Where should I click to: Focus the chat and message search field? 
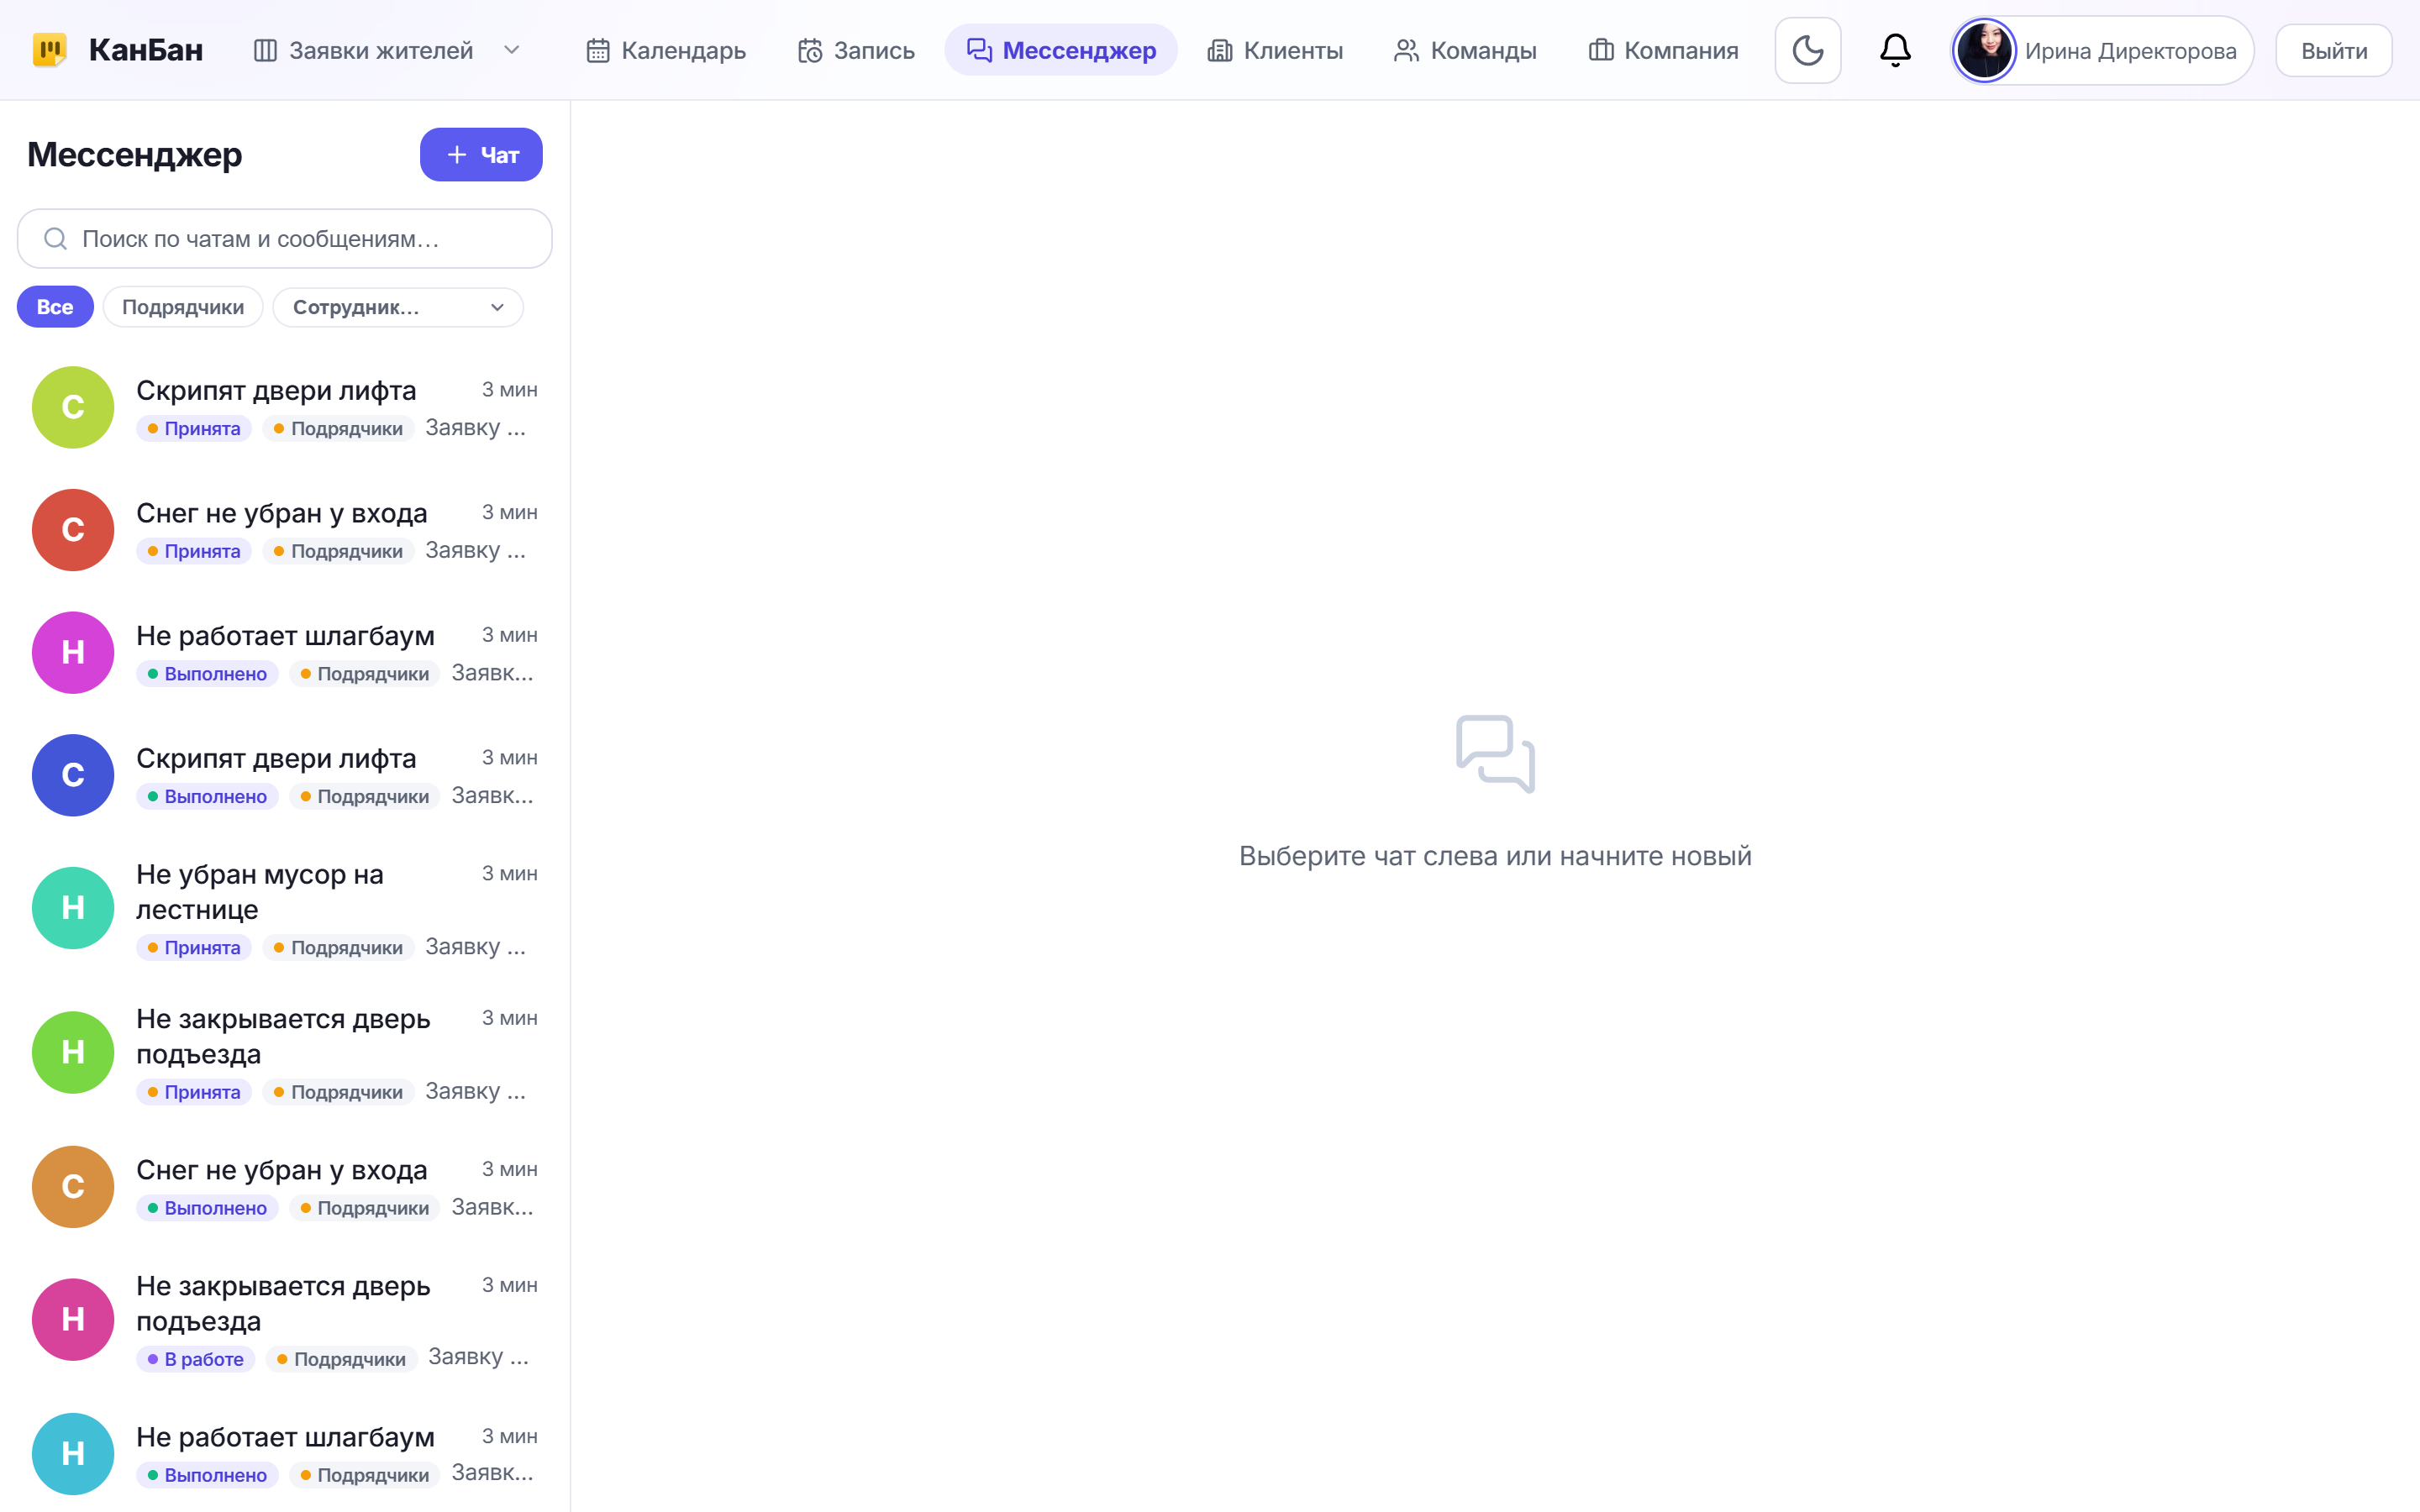[x=285, y=239]
